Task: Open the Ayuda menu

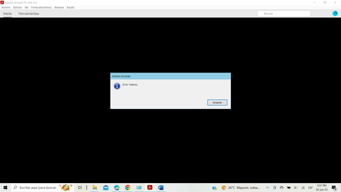Action: tap(70, 7)
